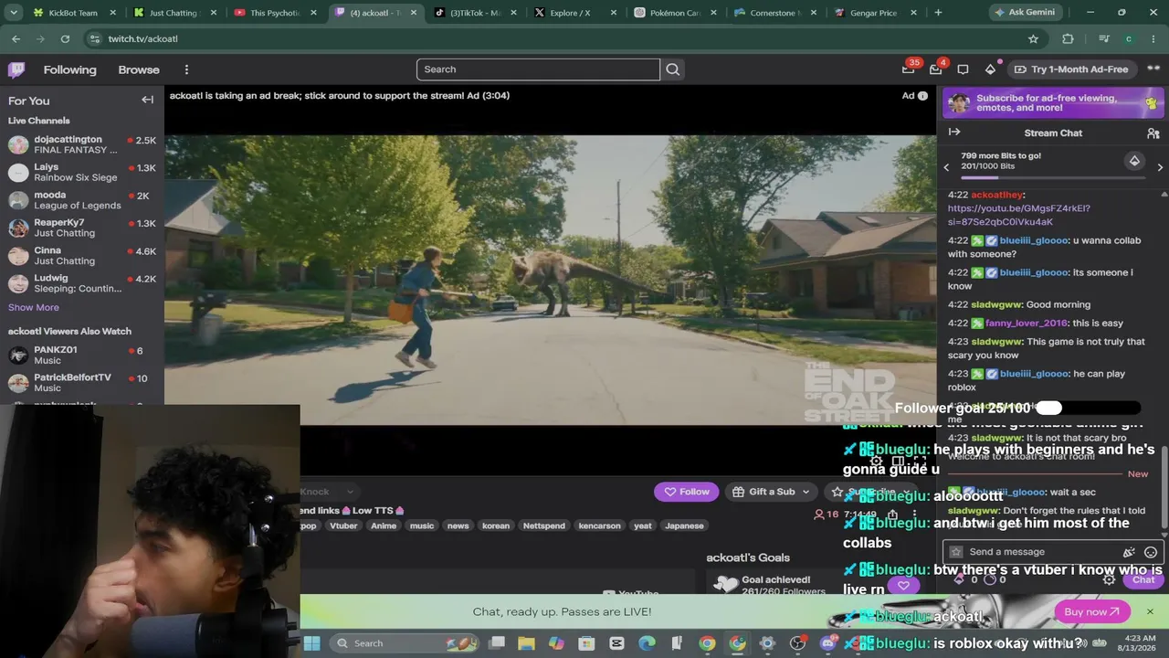
Task: Open dojacattington's live channel
Action: click(x=82, y=144)
